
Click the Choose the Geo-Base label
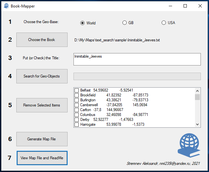[x=41, y=22]
